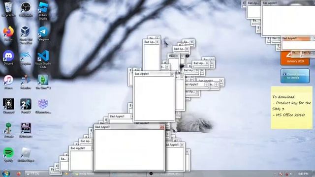The height and width of the screenshot is (177, 315).
Task: Open the Windows Start orb
Action: pyautogui.click(x=6, y=174)
